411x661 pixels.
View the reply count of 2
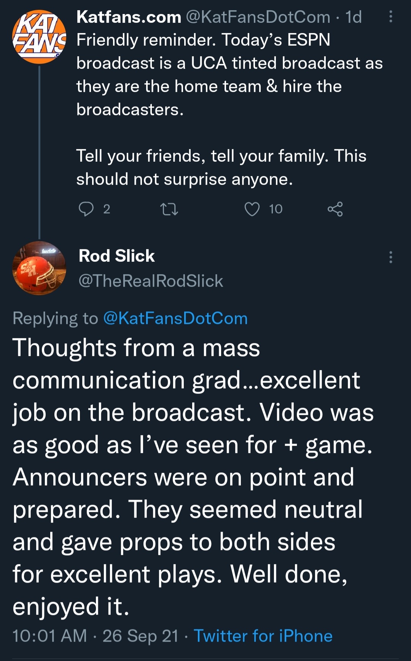pyautogui.click(x=107, y=209)
